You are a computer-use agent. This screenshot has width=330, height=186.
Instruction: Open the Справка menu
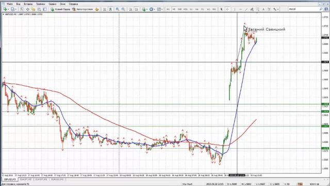(73, 4)
